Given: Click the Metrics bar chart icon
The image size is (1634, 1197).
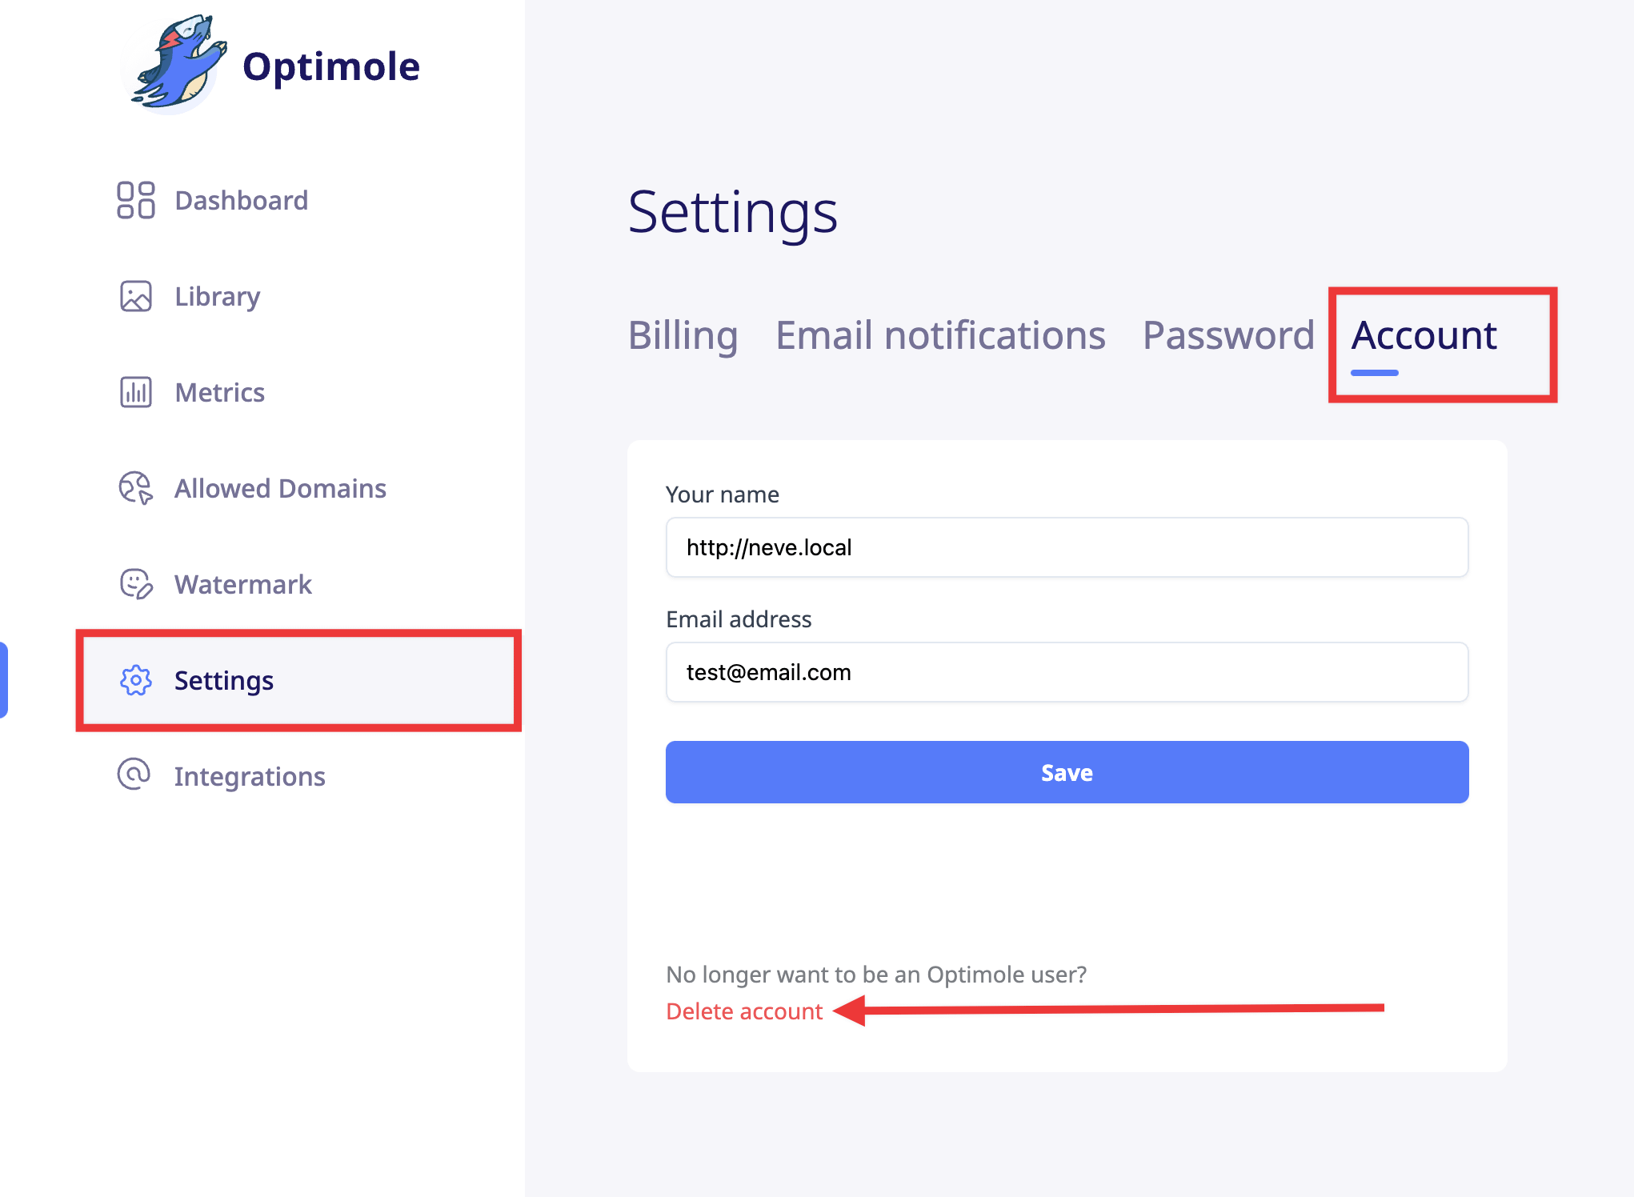Looking at the screenshot, I should click(135, 392).
